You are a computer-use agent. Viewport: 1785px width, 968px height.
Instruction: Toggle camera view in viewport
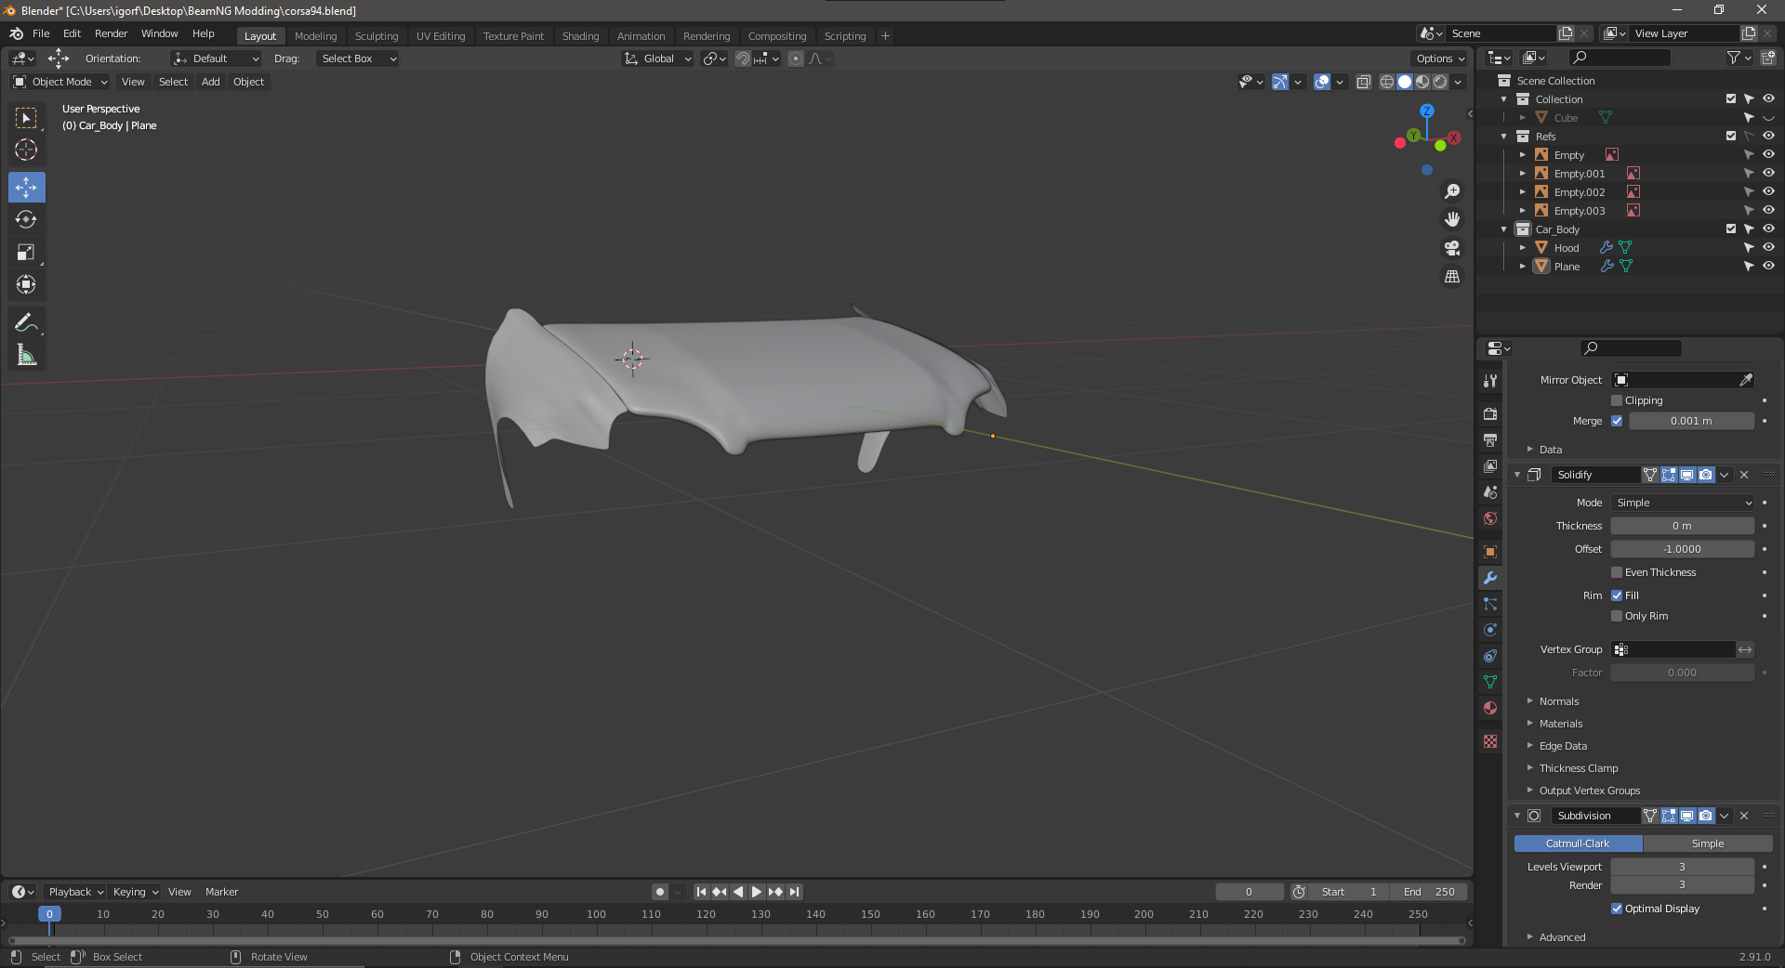[x=1451, y=248]
